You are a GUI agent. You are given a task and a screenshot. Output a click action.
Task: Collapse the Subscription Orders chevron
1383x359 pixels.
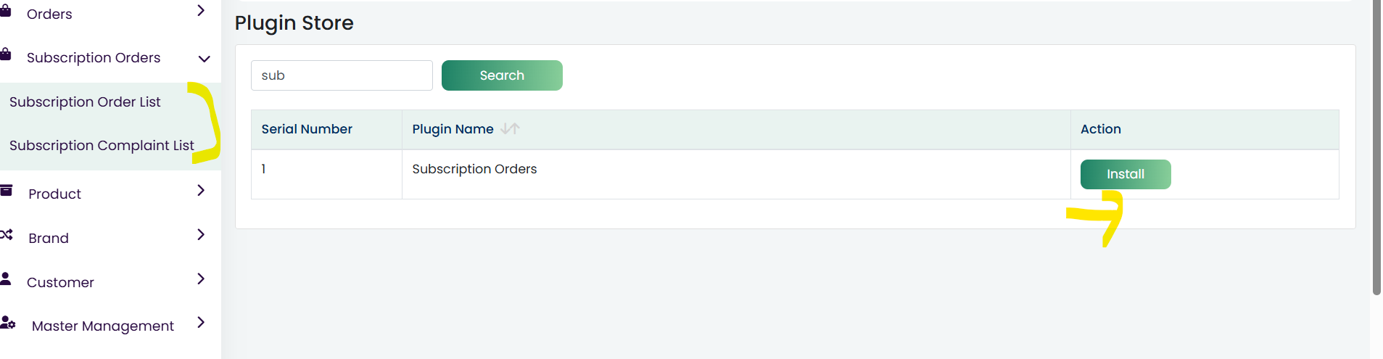(x=205, y=59)
